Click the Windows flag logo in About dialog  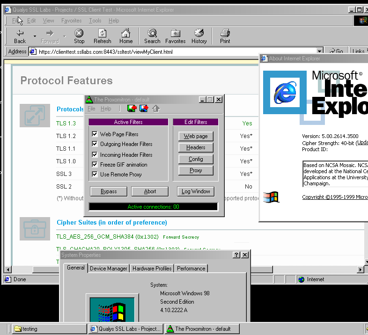coord(271,197)
